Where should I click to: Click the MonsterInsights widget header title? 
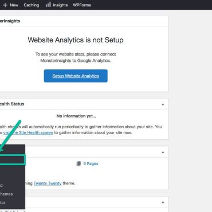pyautogui.click(x=10, y=21)
